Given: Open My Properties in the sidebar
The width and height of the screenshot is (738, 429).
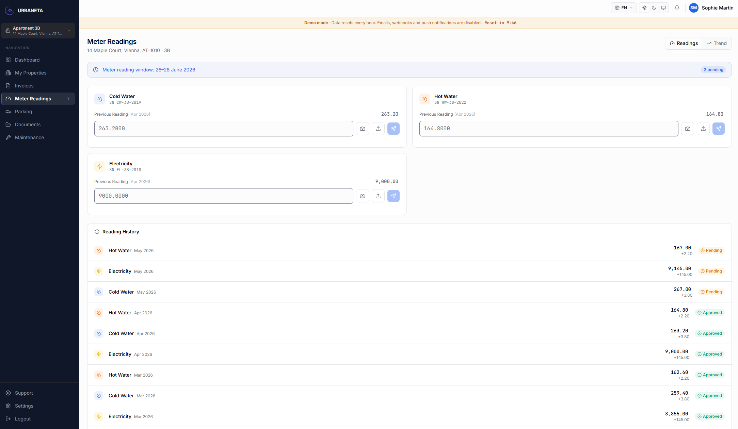Looking at the screenshot, I should tap(38, 73).
